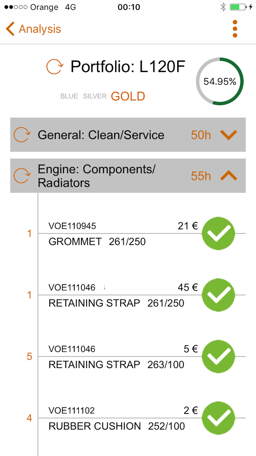
Task: Expand General: Clean/Service with down chevron
Action: point(229,135)
